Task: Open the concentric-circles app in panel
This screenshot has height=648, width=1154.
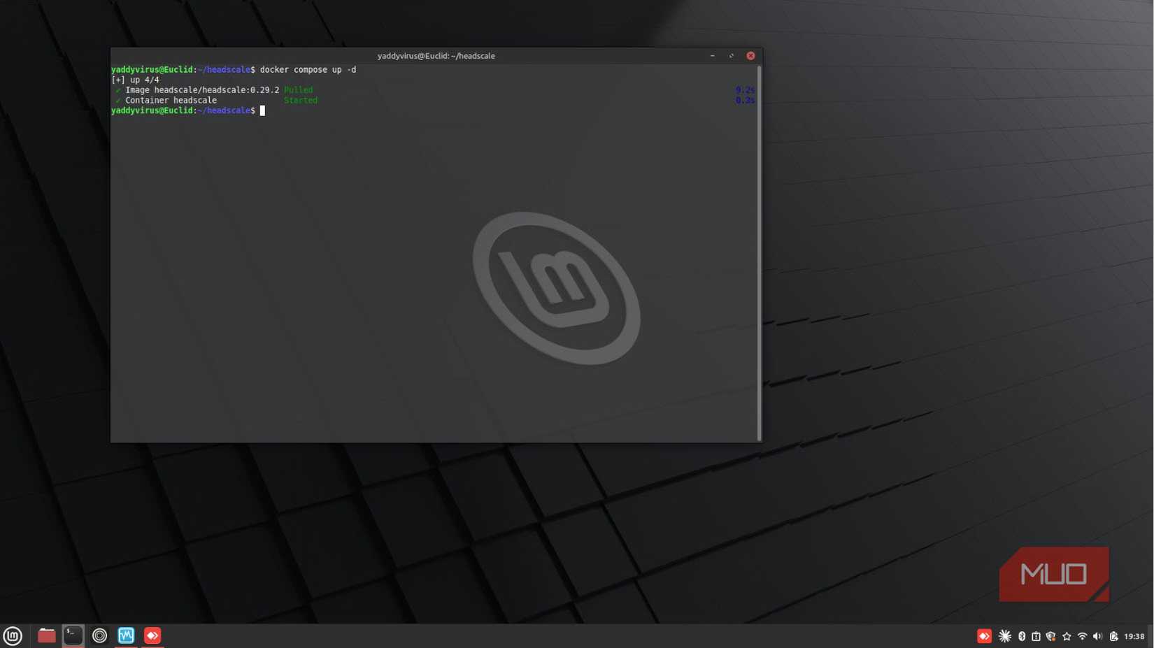Action: (100, 635)
